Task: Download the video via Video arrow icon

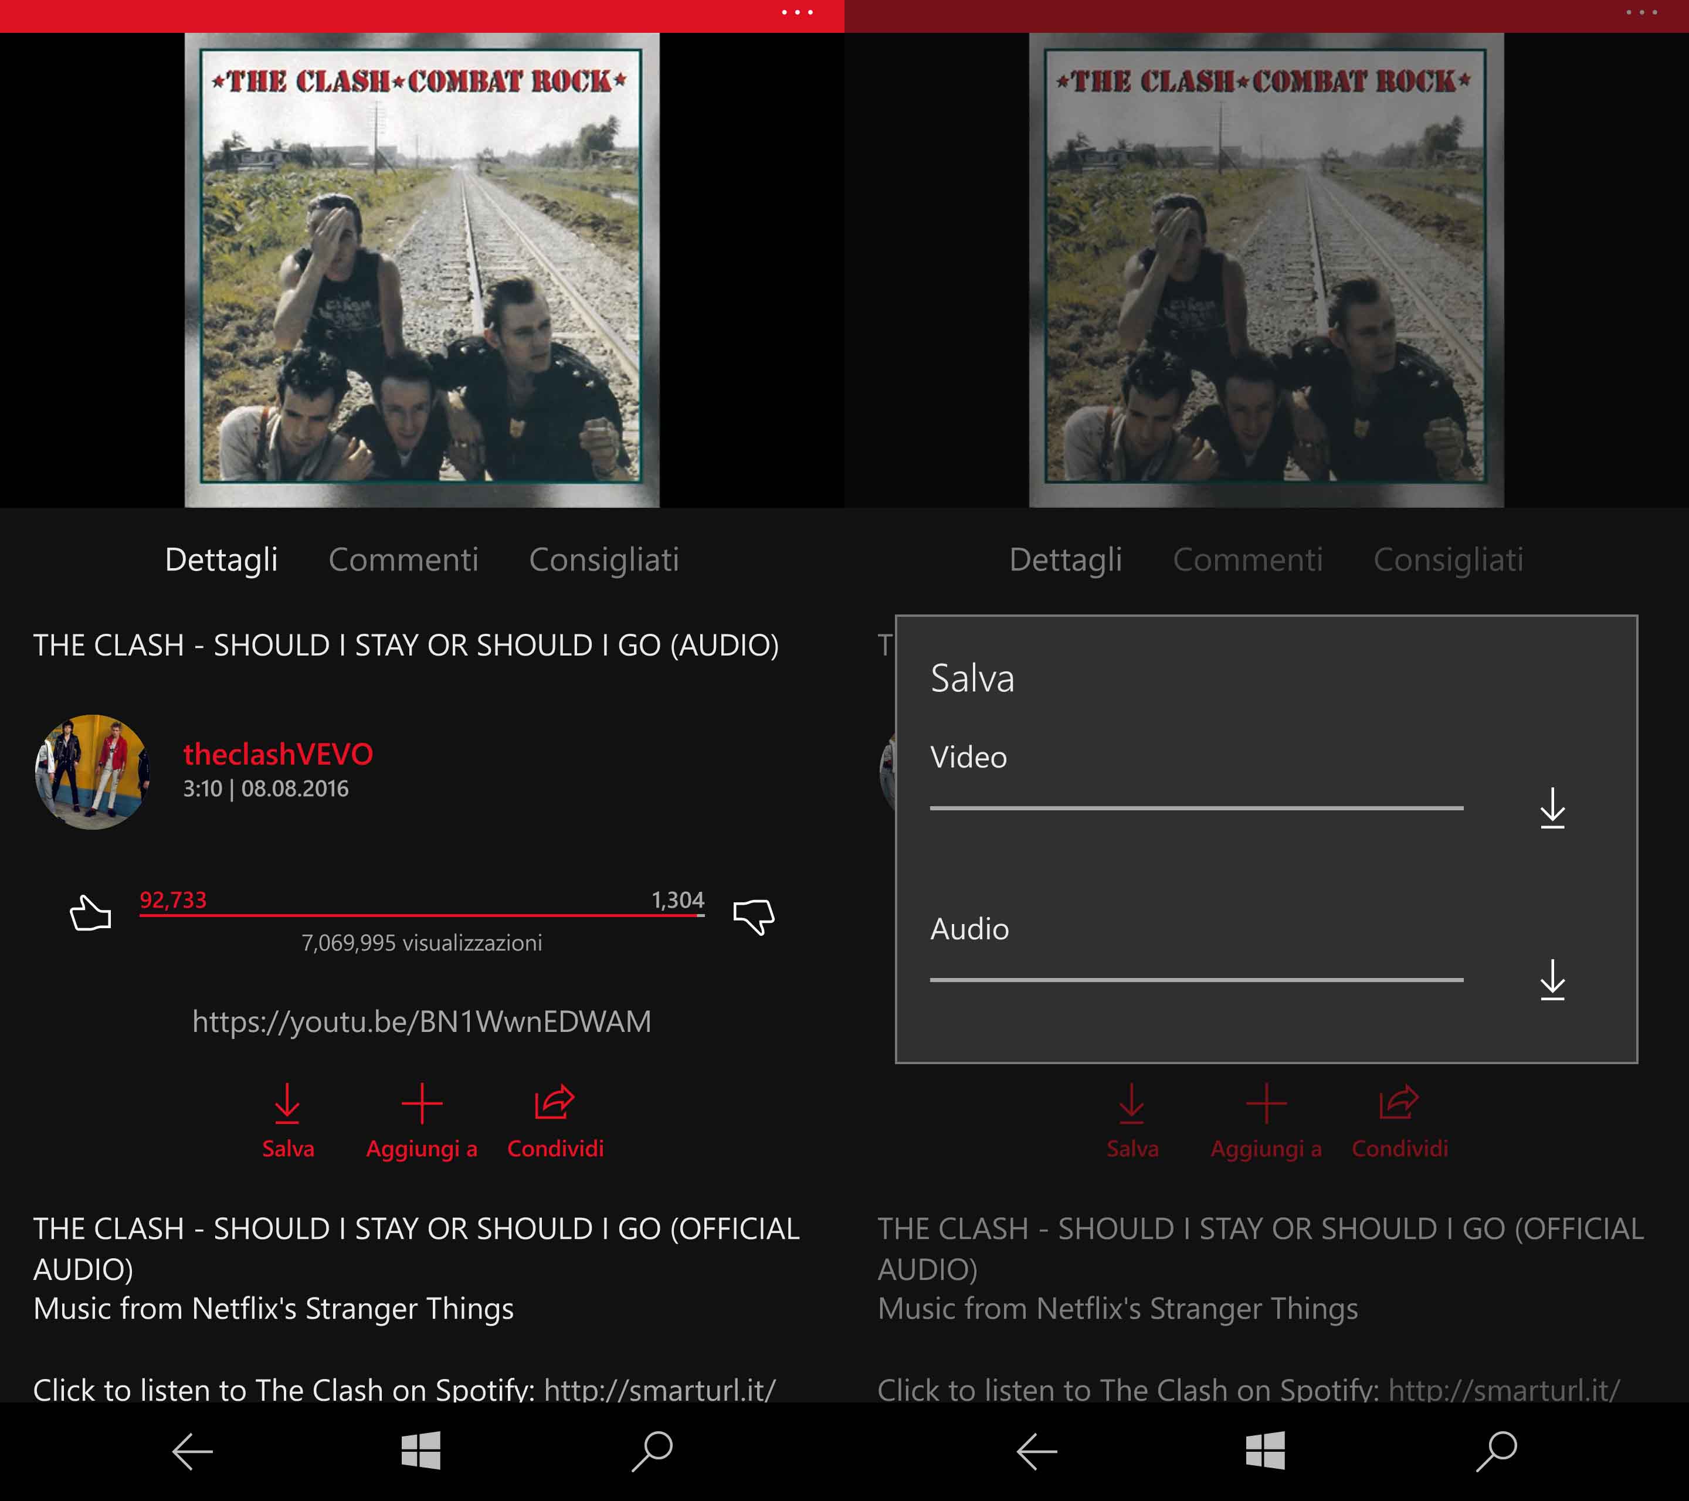Action: point(1553,808)
